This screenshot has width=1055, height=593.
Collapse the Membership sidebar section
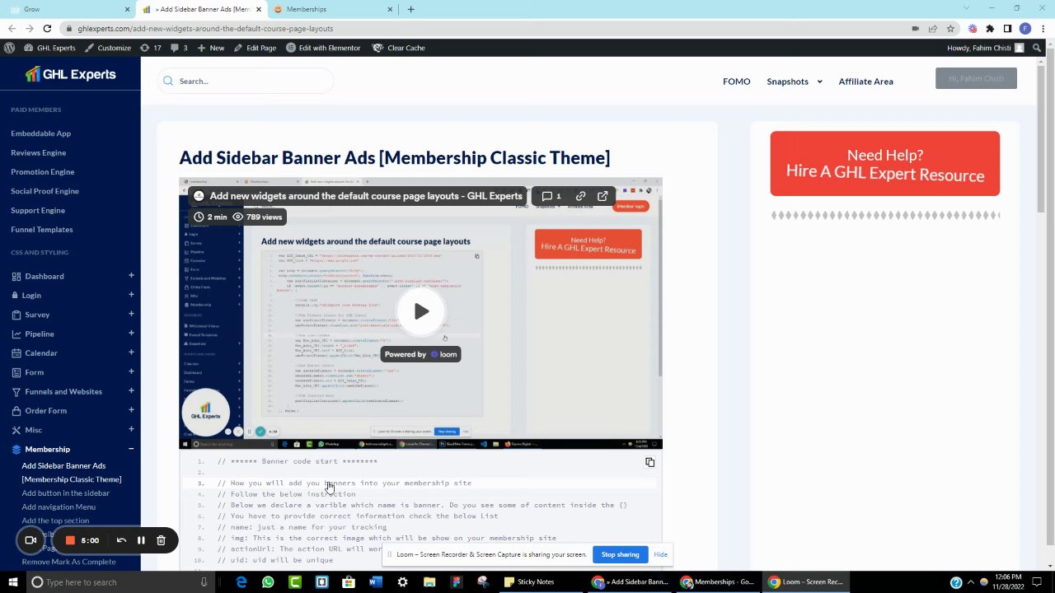coord(131,449)
